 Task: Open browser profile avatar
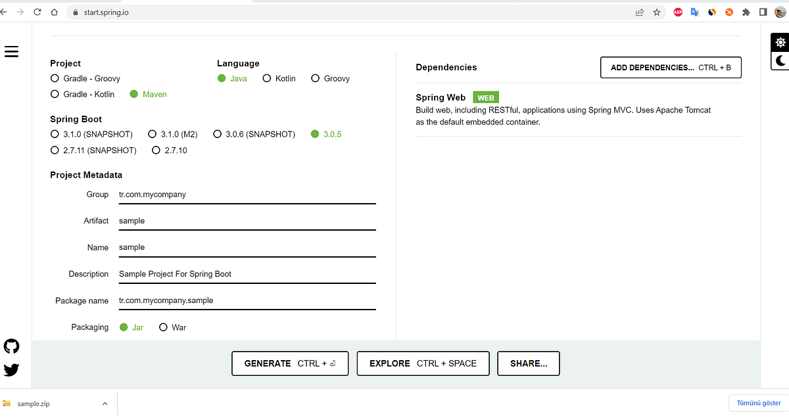(779, 12)
